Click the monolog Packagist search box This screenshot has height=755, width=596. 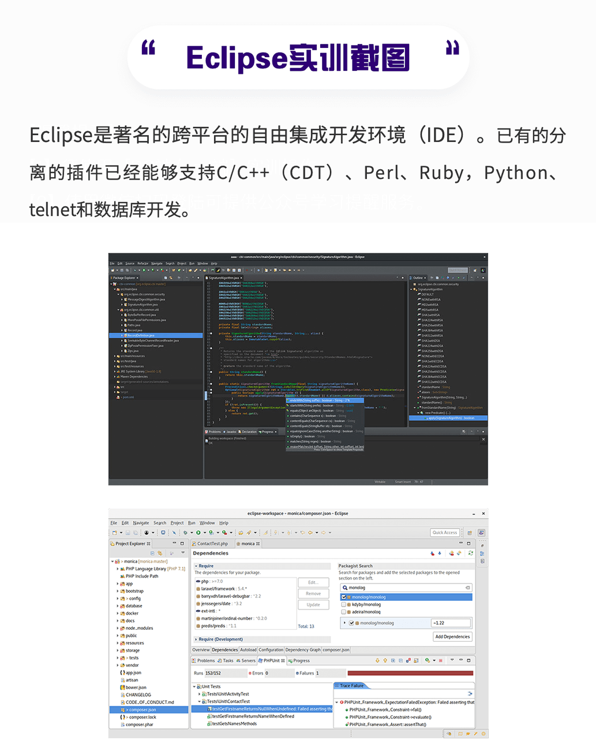pyautogui.click(x=406, y=588)
